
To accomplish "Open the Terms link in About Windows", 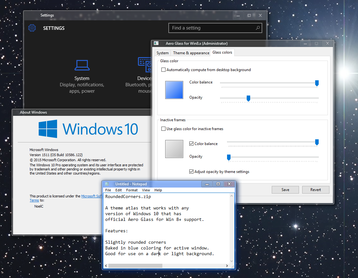I will tap(34, 200).
